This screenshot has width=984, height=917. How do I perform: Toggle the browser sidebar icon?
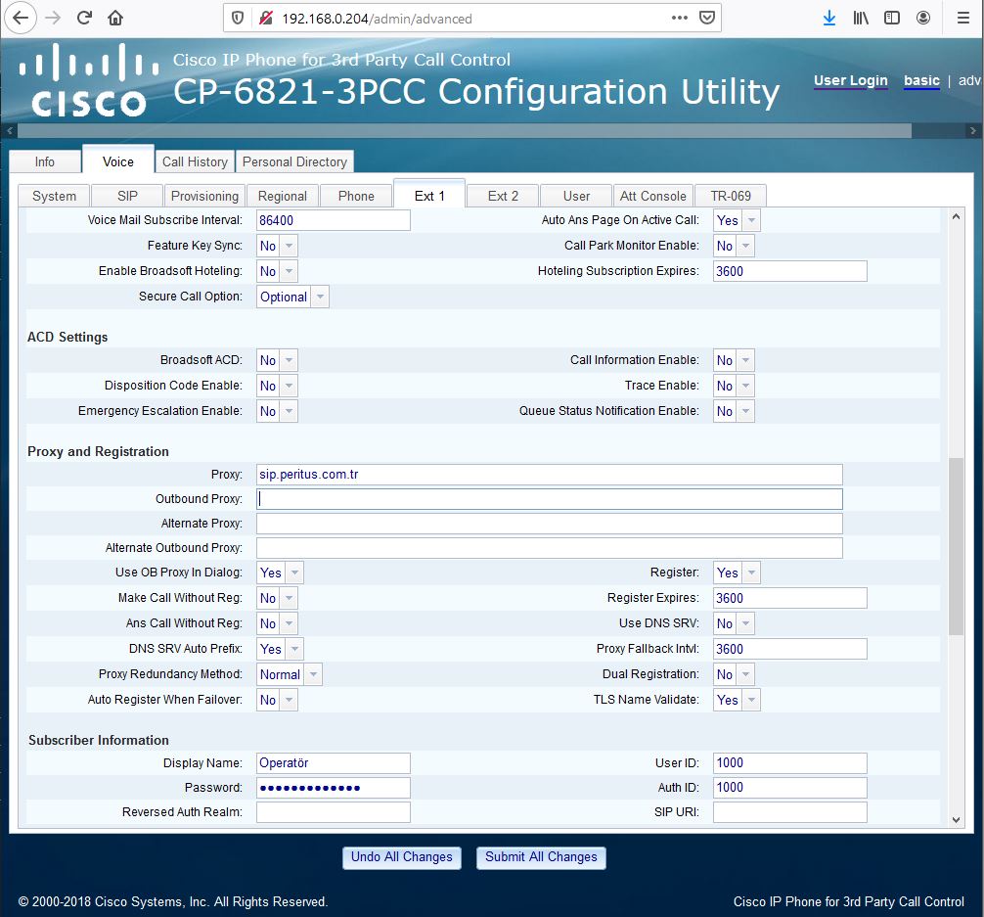pyautogui.click(x=892, y=18)
